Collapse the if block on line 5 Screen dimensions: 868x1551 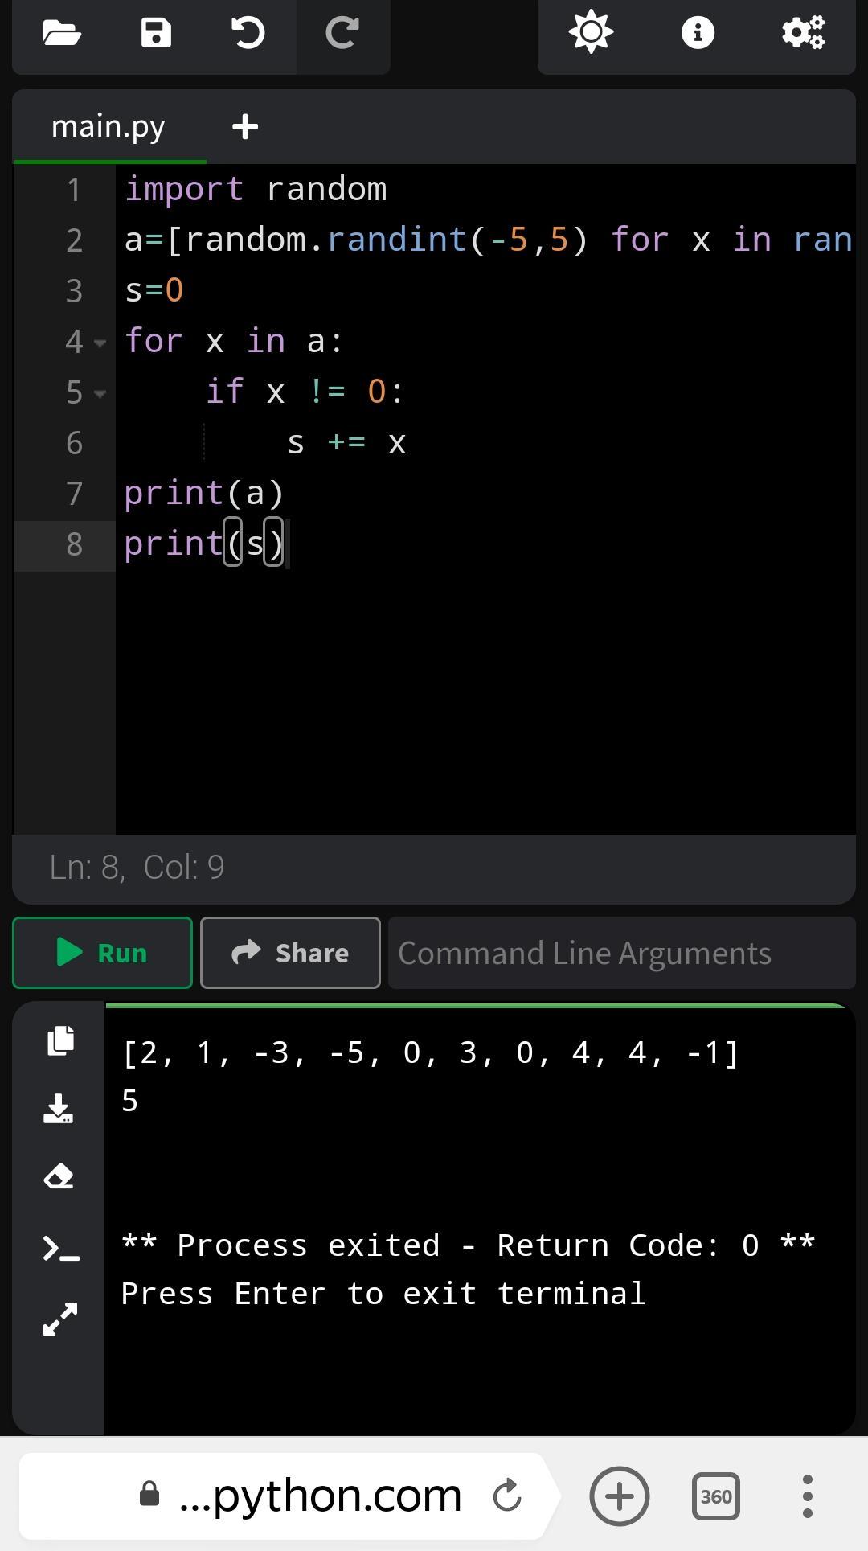[100, 394]
